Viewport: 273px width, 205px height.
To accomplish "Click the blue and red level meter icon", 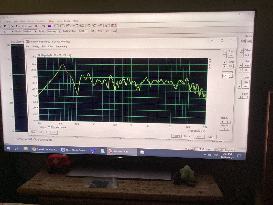I will point(49,26).
